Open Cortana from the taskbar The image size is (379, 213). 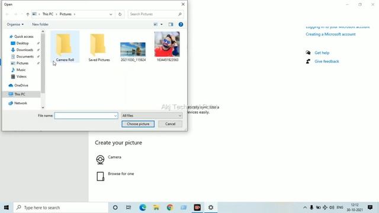click(x=115, y=208)
